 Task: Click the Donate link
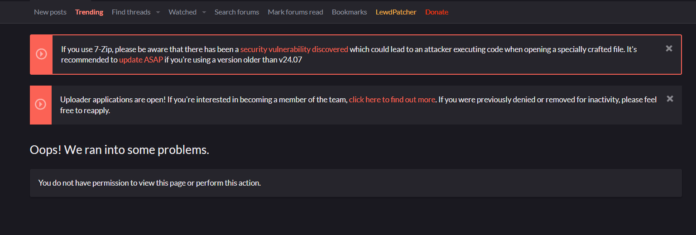(437, 12)
